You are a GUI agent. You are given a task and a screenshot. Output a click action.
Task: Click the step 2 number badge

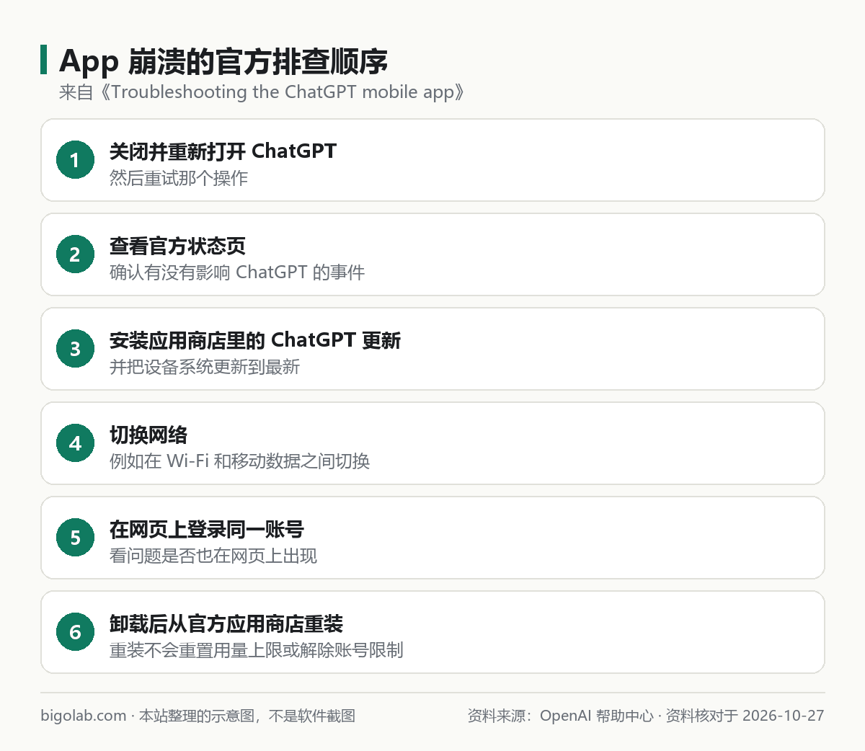[x=75, y=254]
